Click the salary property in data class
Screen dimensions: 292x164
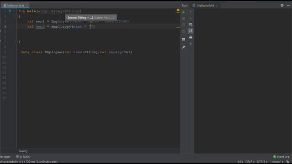click(115, 52)
